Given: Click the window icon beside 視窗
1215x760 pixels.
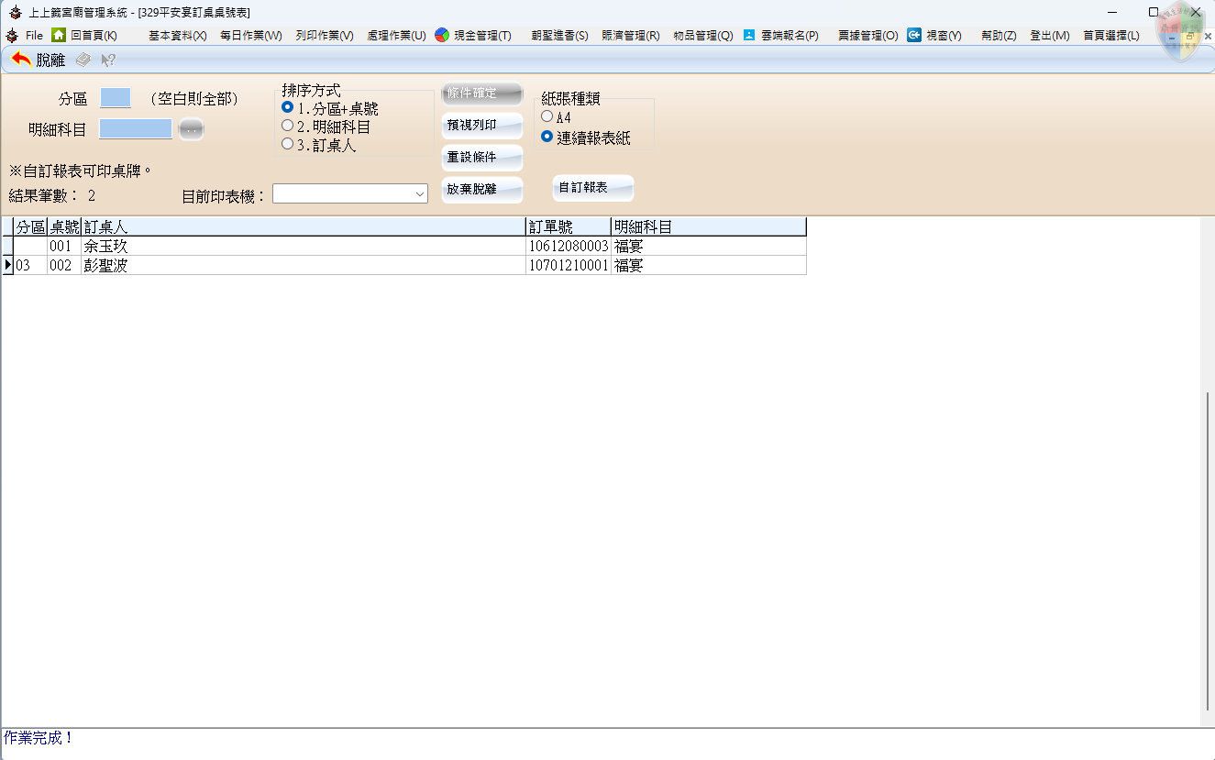Looking at the screenshot, I should click(914, 35).
